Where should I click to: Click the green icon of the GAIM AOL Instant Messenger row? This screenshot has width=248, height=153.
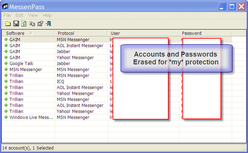point(6,45)
